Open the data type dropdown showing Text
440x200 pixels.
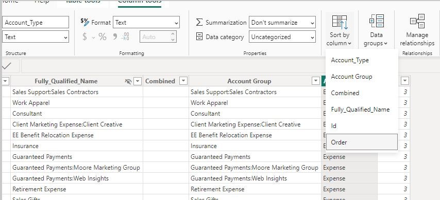point(36,37)
